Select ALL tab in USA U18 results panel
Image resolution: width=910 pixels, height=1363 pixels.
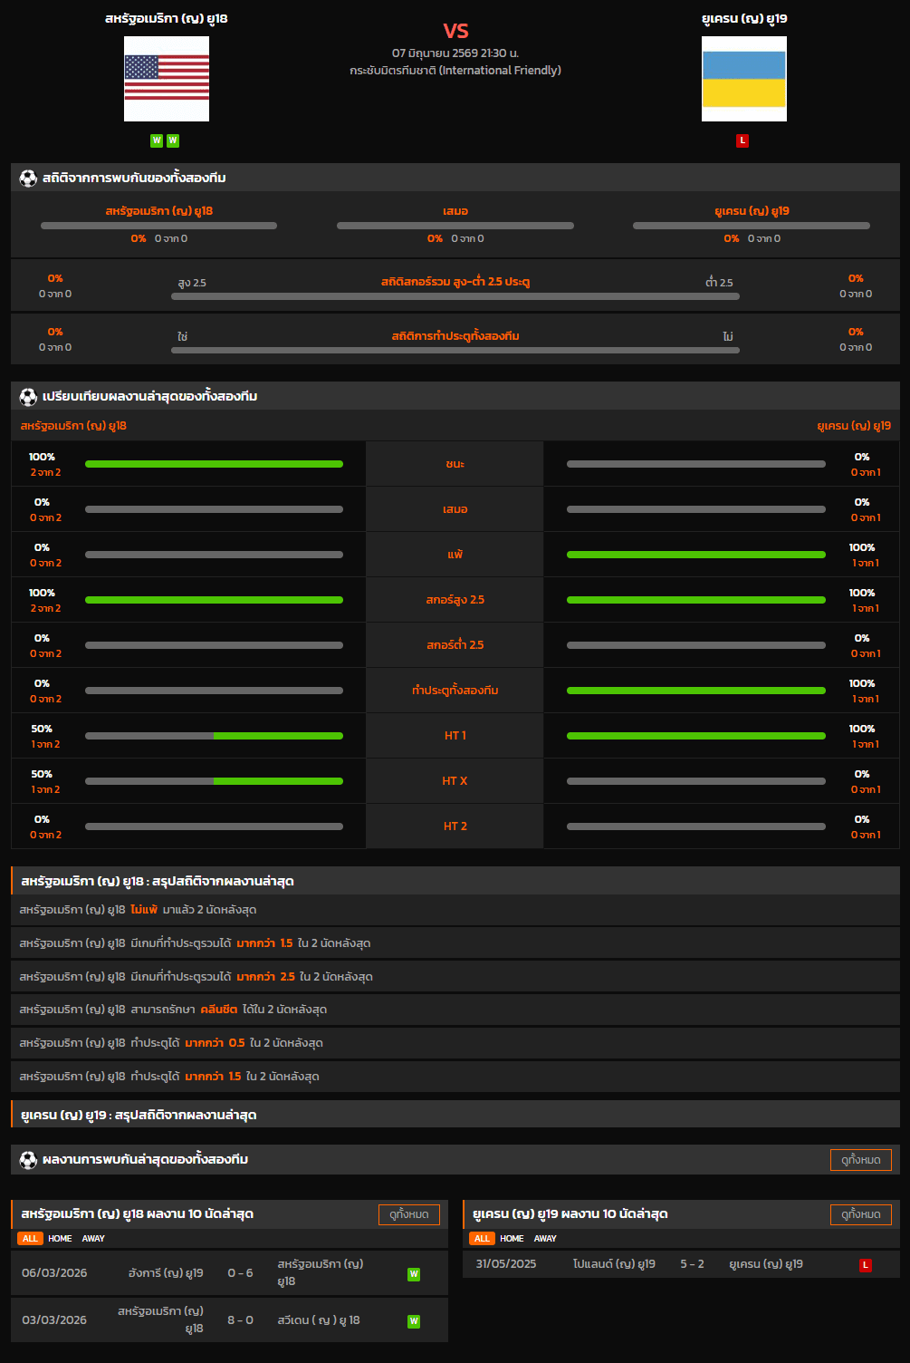click(x=30, y=1239)
